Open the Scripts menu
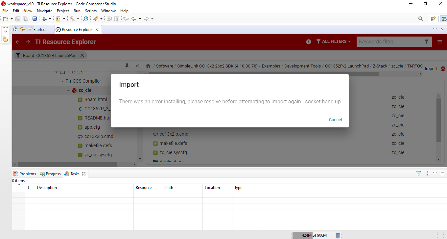Screen dimensions: 447x239 point(91,11)
